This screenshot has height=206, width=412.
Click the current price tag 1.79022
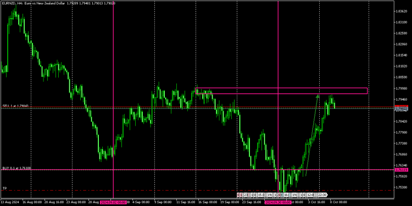click(402, 109)
